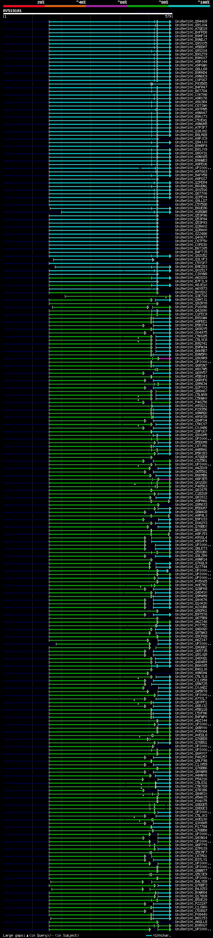Select label UniRef100_Q9U9R9
This screenshot has height=938, width=213.
tap(191, 358)
